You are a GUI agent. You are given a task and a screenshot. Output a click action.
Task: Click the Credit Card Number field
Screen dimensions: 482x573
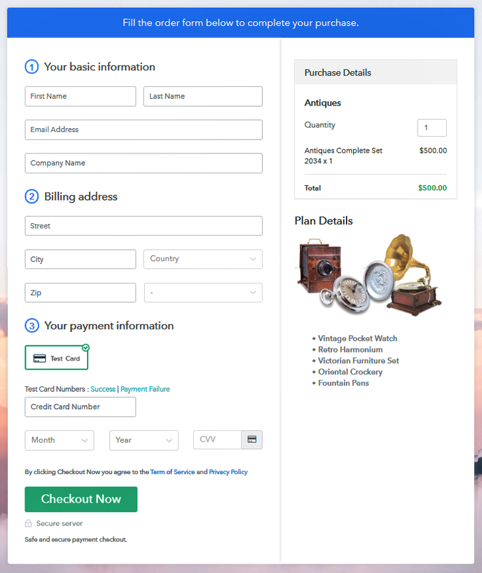click(80, 406)
